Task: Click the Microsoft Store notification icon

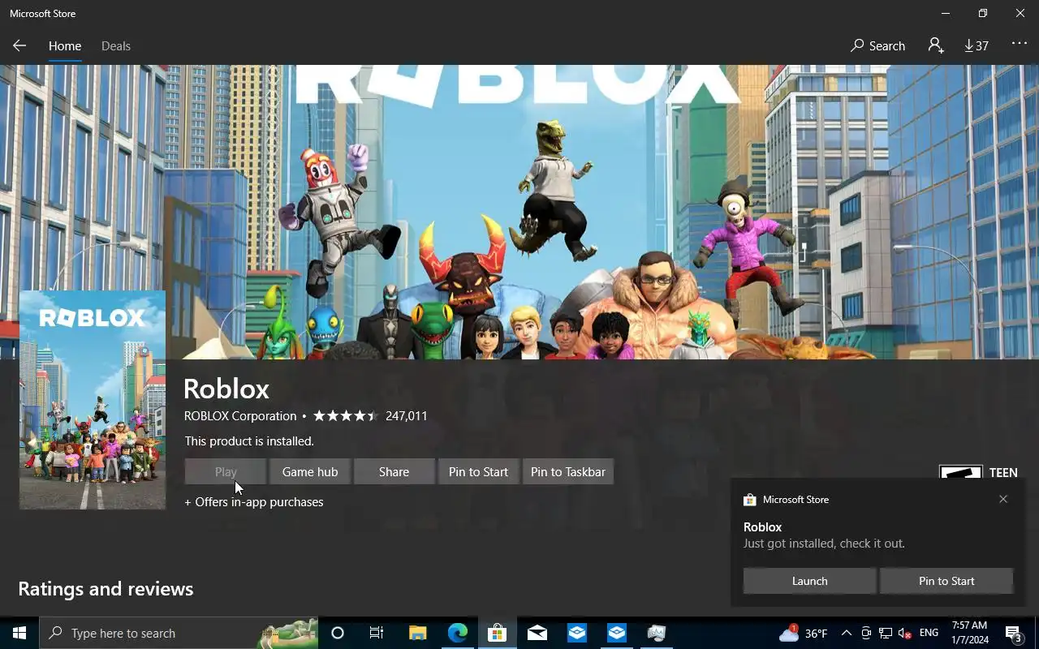Action: [x=750, y=500]
